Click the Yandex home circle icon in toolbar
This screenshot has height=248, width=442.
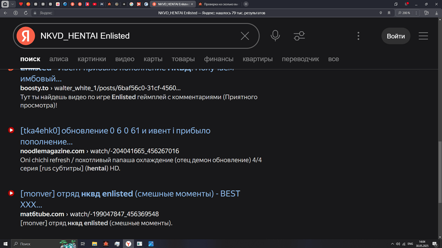pyautogui.click(x=16, y=13)
